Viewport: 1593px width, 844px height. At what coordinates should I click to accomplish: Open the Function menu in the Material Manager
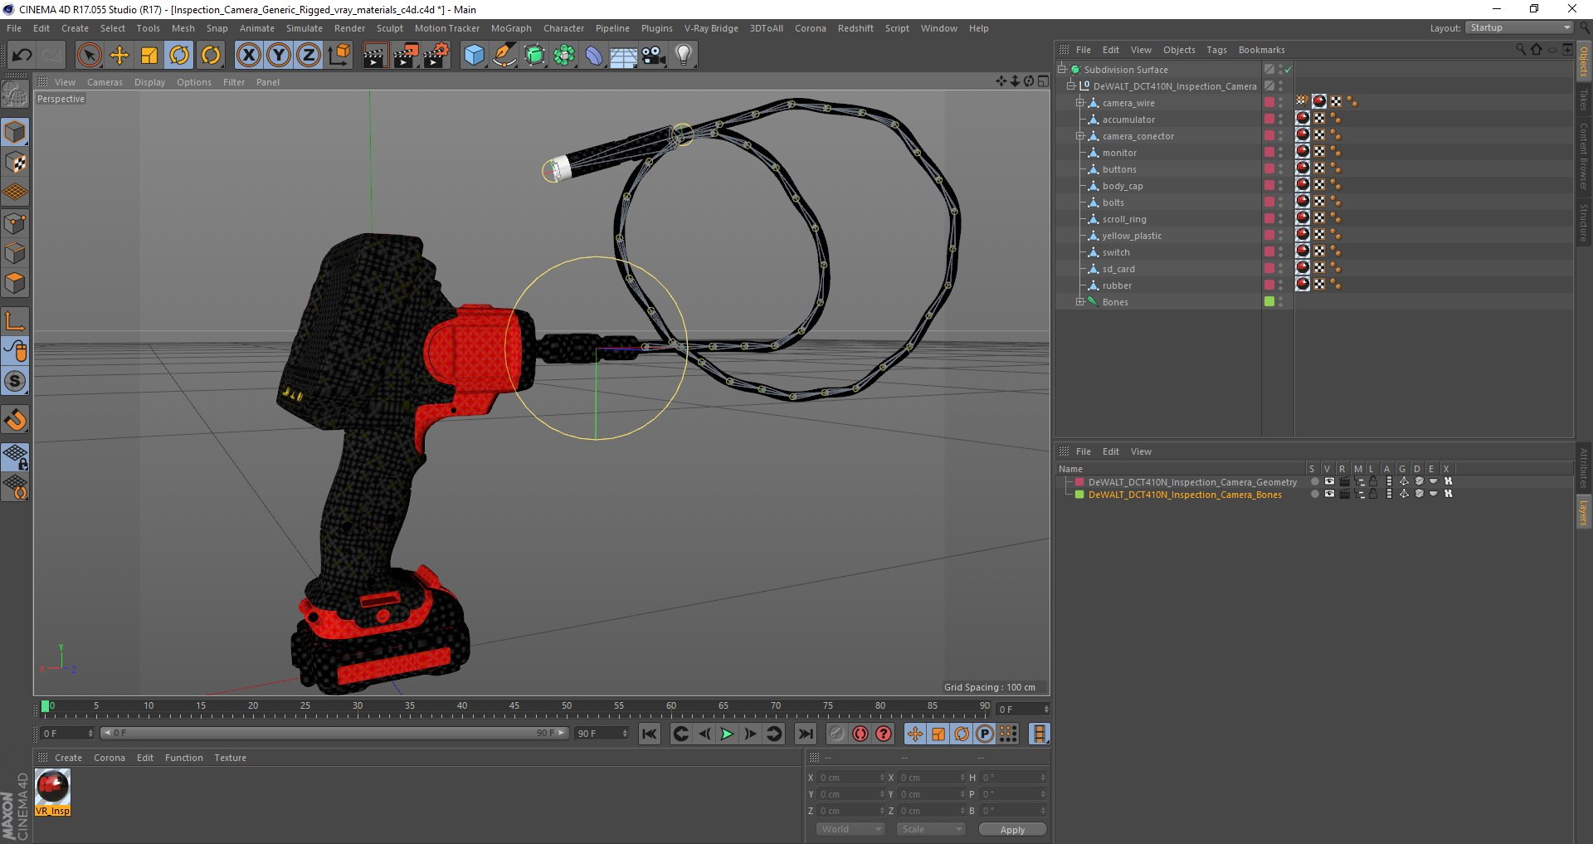[x=184, y=758]
